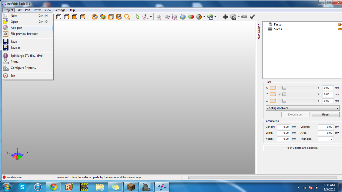Viewport: 342px width, 192px height.
Task: Click the folder icon beside Parts
Action: point(340,24)
